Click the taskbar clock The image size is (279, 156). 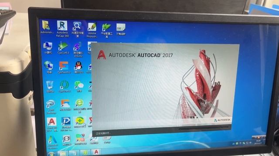click(258, 142)
